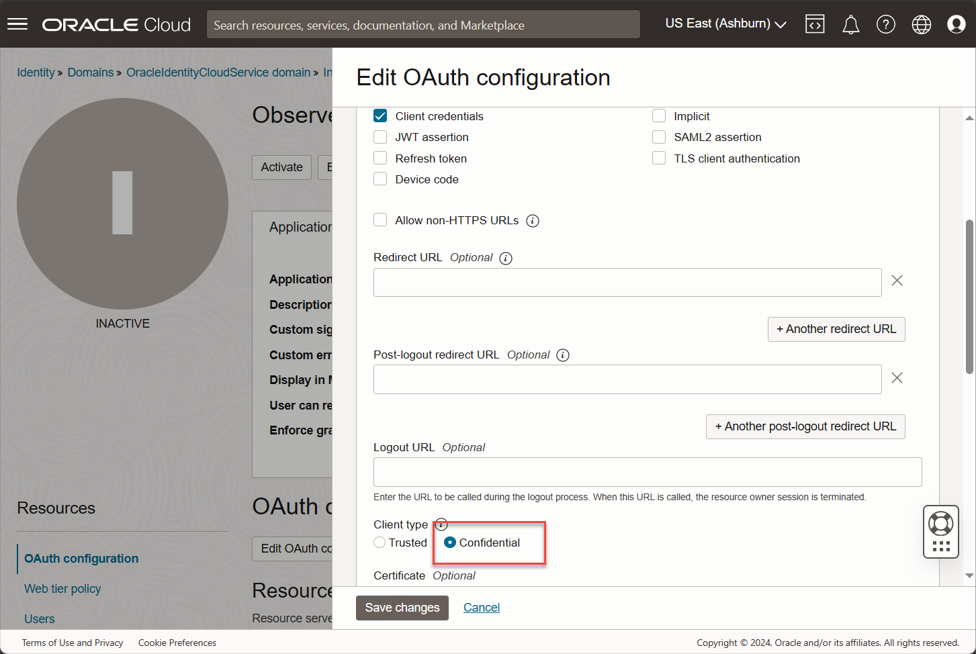Open the floating support lifebuoy widget
976x654 pixels.
940,524
